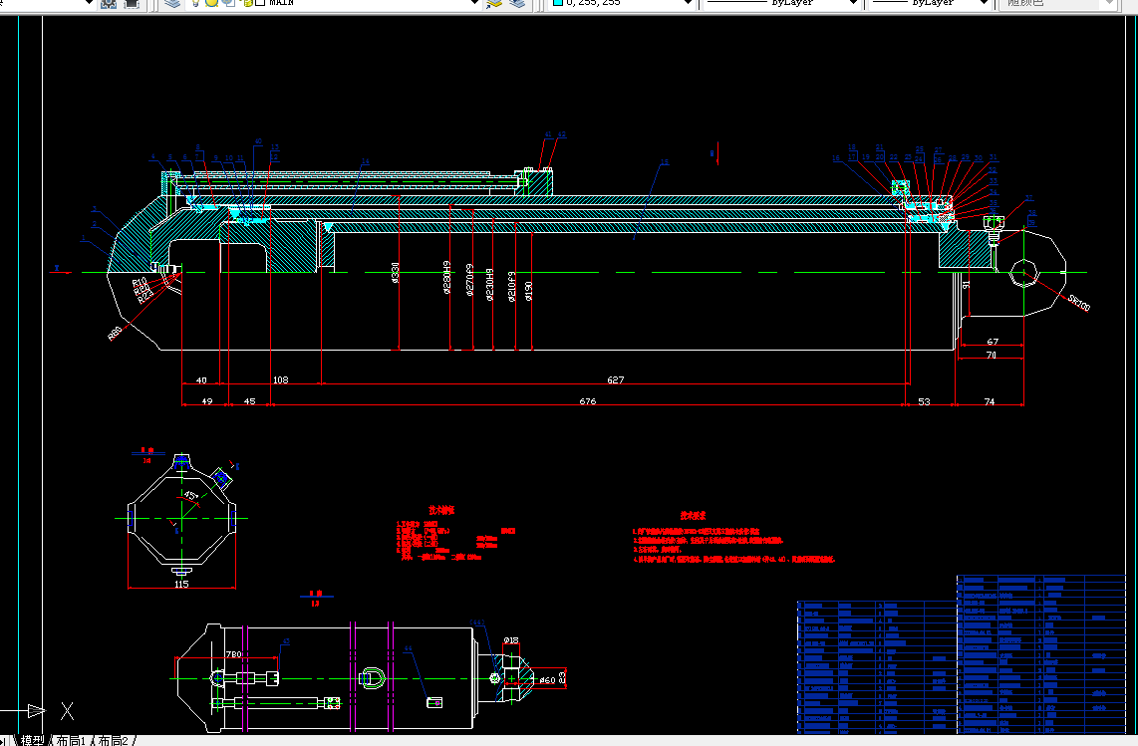
Task: Select the 74 dimension text
Action: click(x=990, y=401)
